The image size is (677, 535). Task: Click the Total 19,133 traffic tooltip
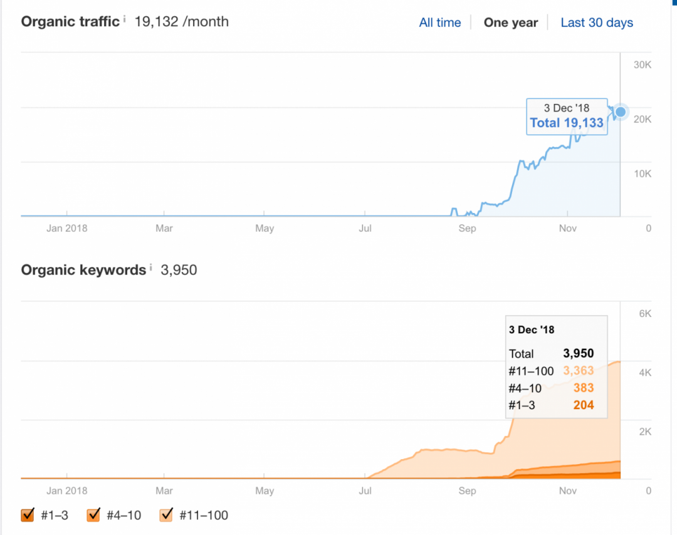(x=567, y=122)
